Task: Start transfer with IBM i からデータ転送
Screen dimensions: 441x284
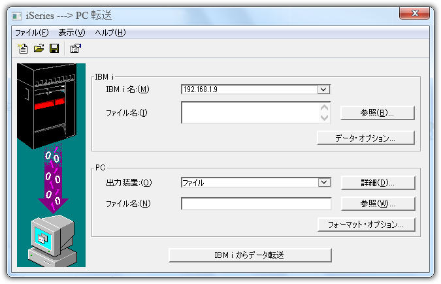Action: [x=250, y=255]
